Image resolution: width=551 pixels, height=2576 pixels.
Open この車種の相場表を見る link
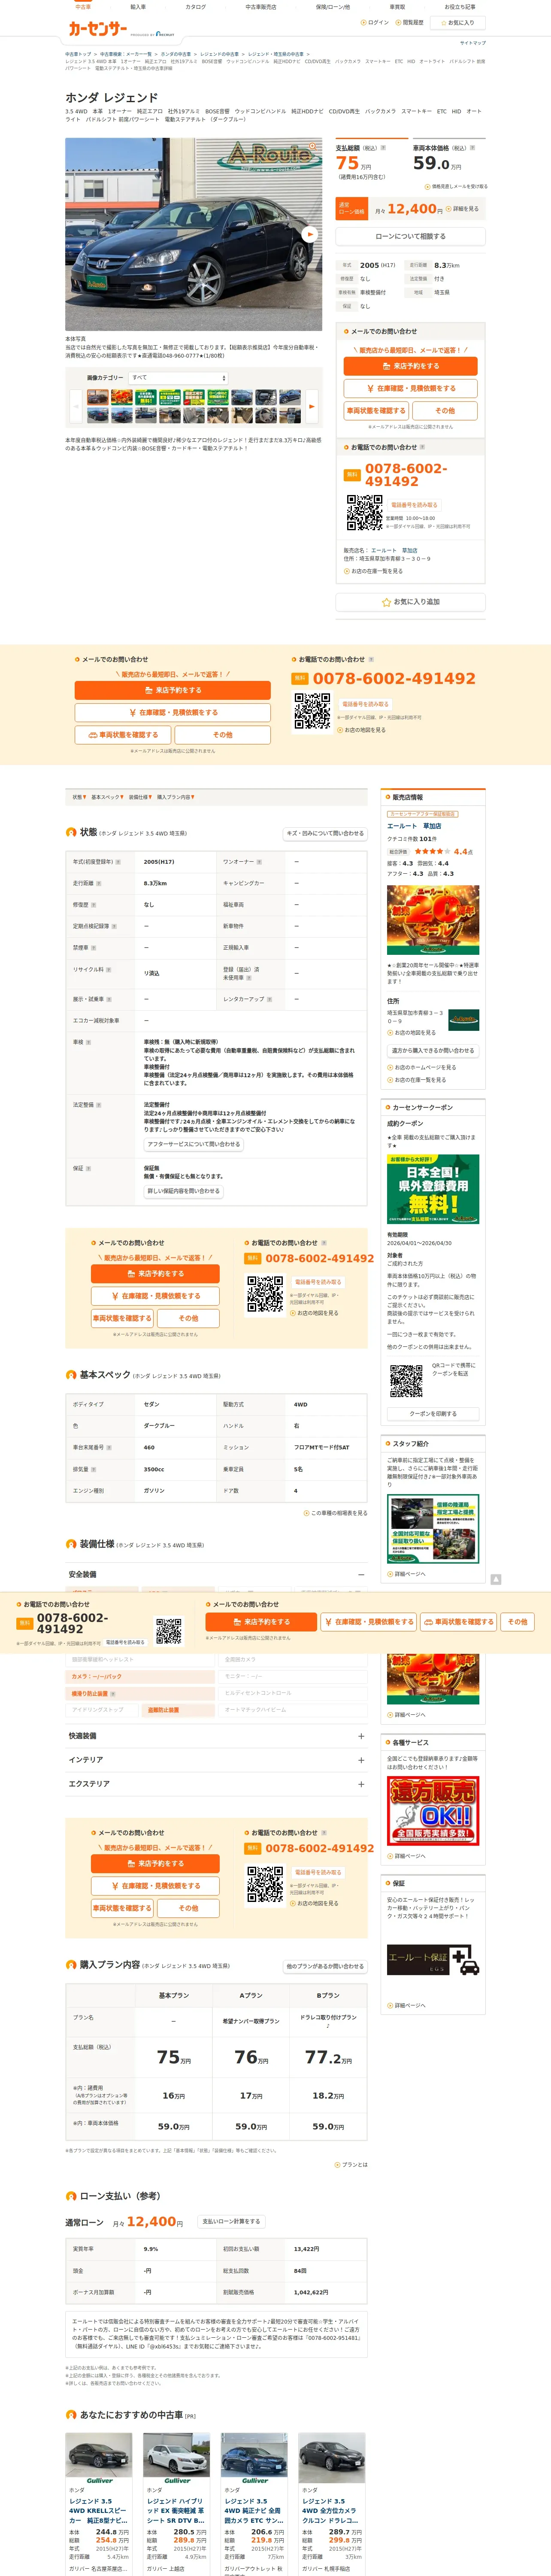click(336, 1513)
